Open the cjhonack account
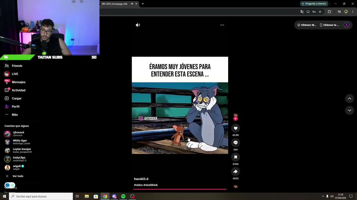 pos(15,134)
